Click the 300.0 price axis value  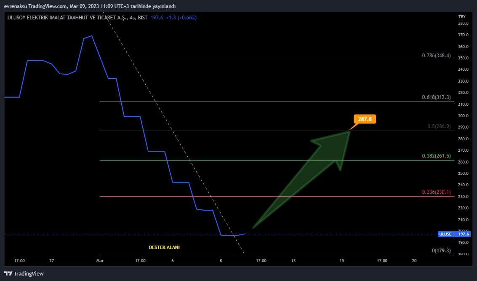pos(463,116)
